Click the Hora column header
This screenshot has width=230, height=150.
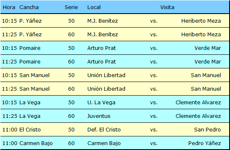point(9,7)
